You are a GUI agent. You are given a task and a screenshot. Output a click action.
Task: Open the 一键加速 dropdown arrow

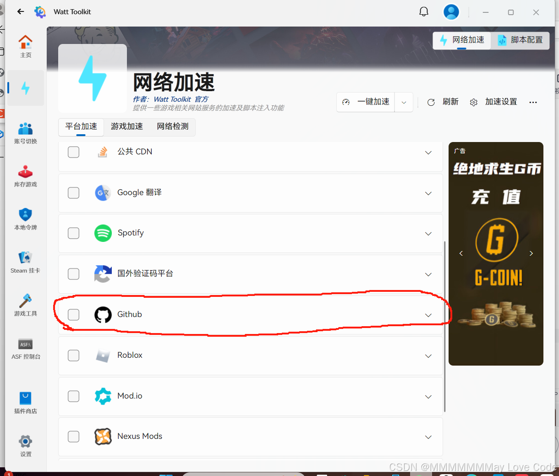pos(404,102)
